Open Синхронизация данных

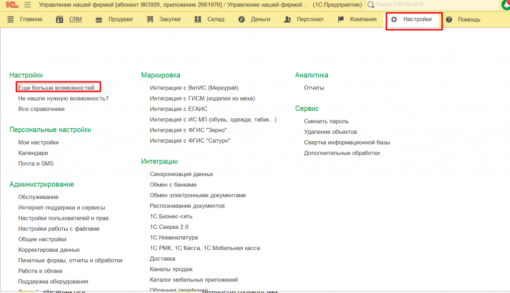181,174
